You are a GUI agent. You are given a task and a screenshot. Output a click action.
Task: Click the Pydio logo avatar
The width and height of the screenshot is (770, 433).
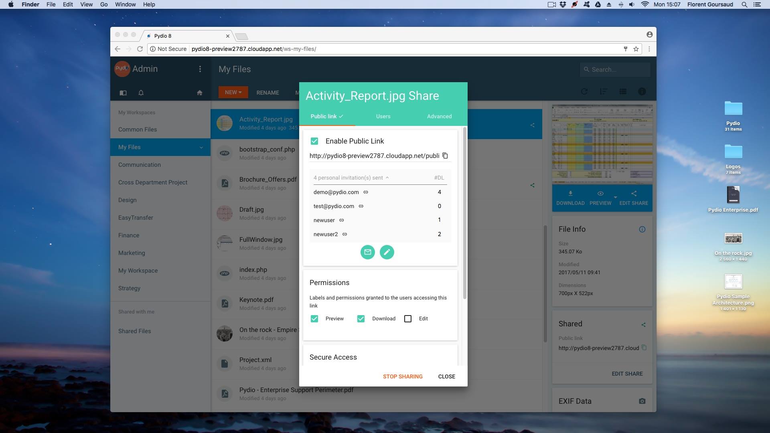pos(122,69)
